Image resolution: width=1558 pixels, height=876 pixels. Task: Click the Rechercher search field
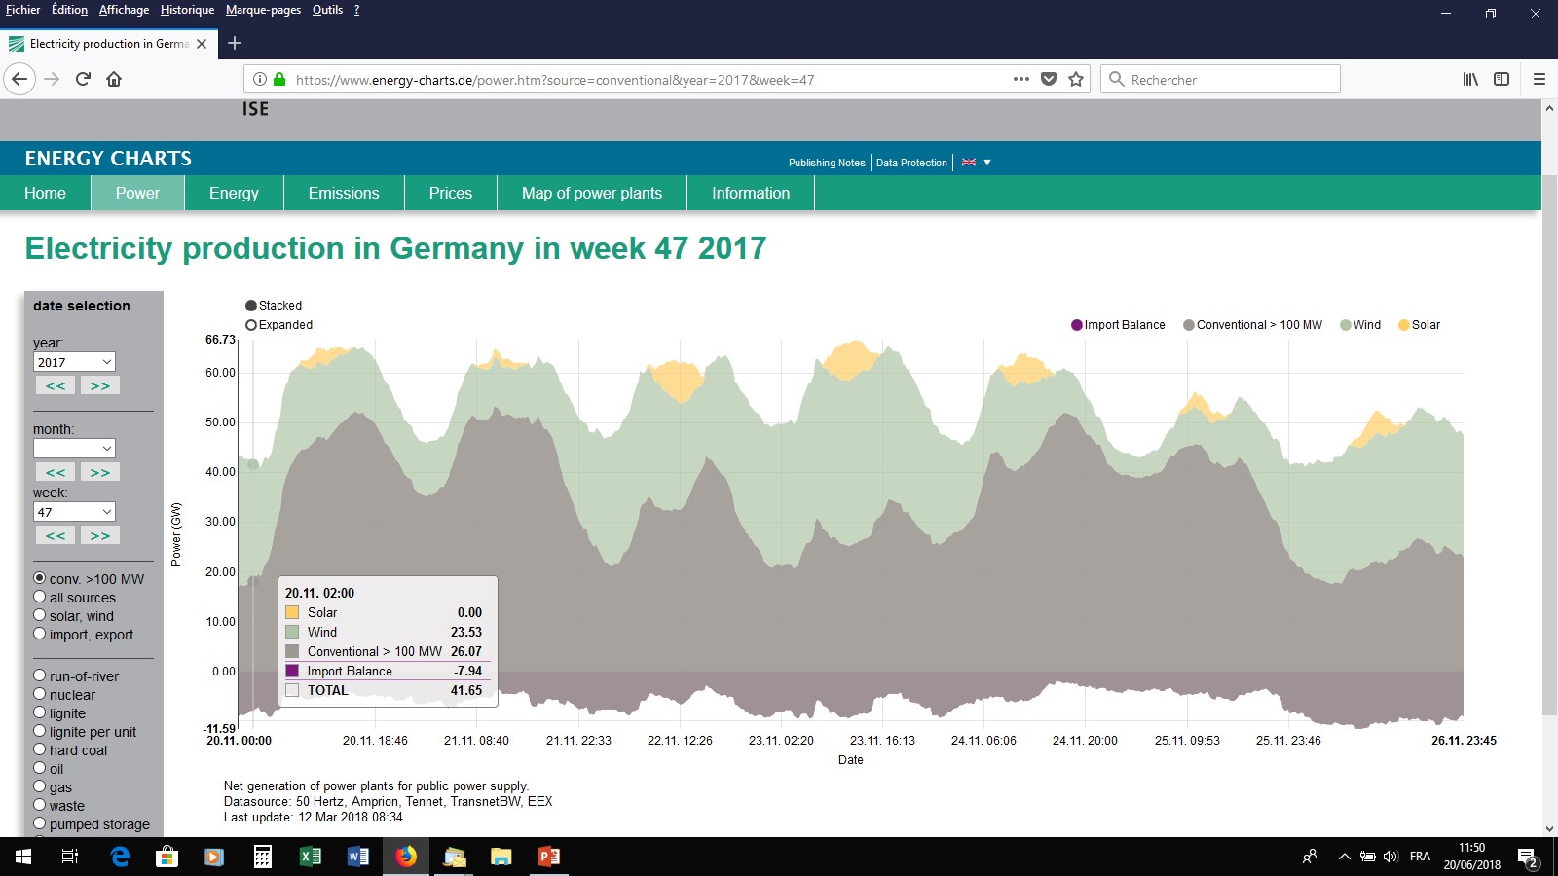(1220, 79)
